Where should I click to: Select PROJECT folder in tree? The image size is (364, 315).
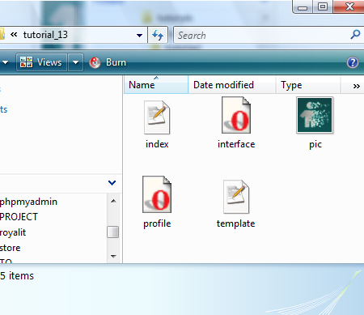[19, 217]
